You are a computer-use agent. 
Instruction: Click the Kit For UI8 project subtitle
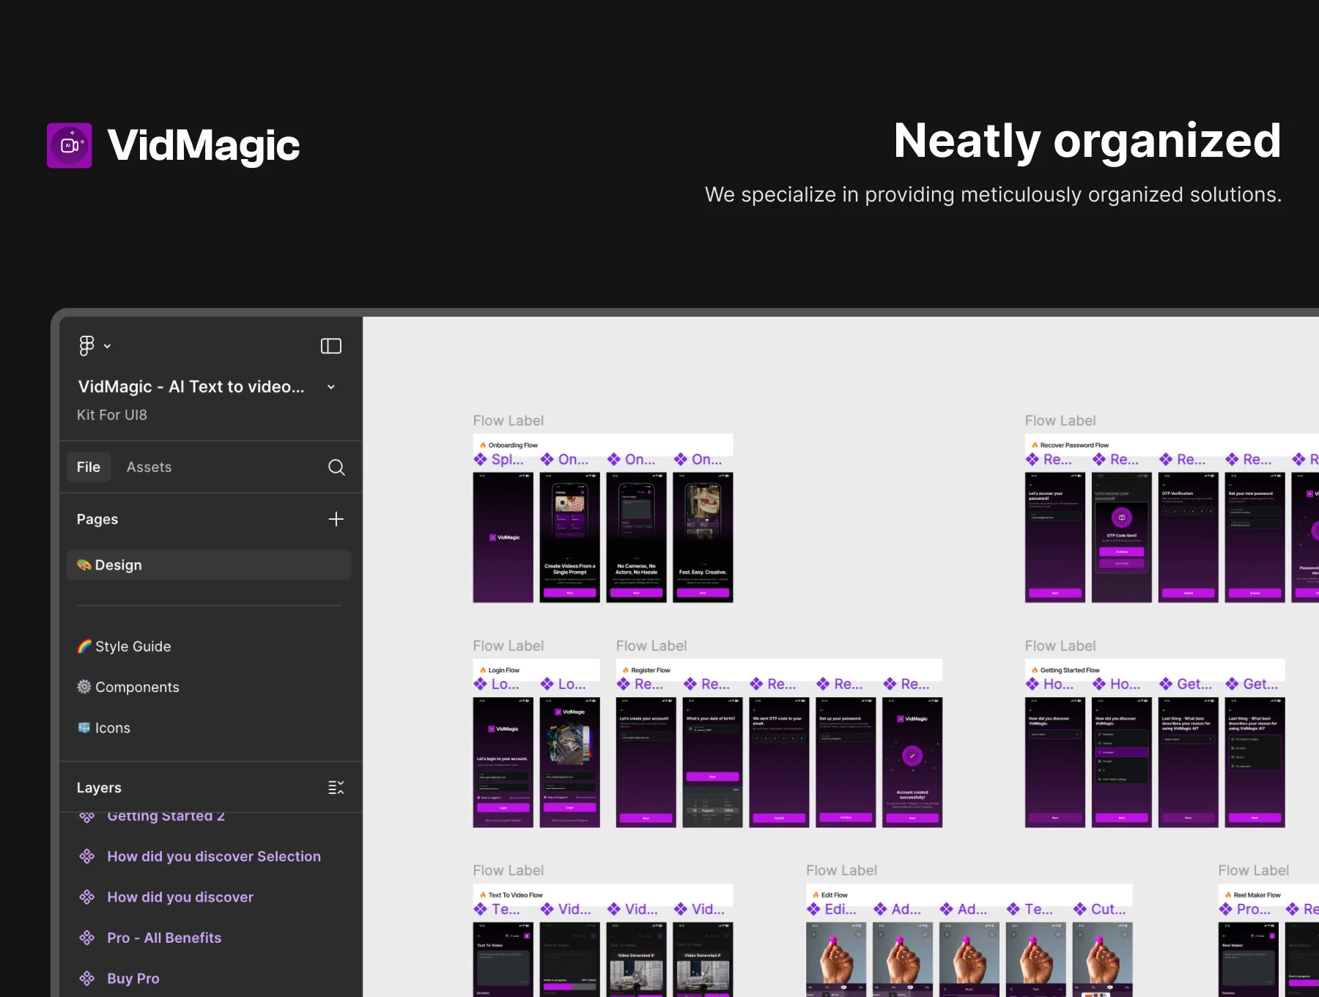pos(112,415)
